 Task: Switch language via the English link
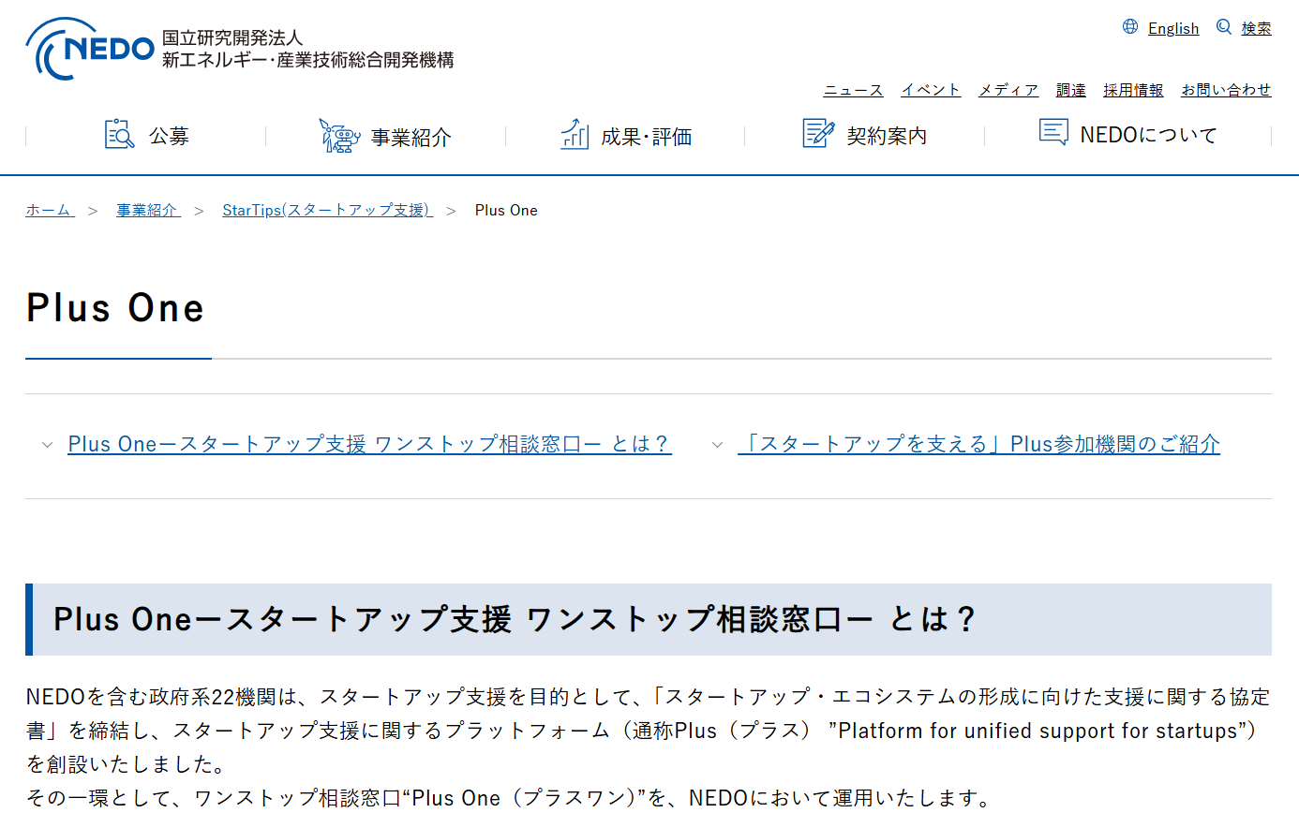click(1173, 28)
